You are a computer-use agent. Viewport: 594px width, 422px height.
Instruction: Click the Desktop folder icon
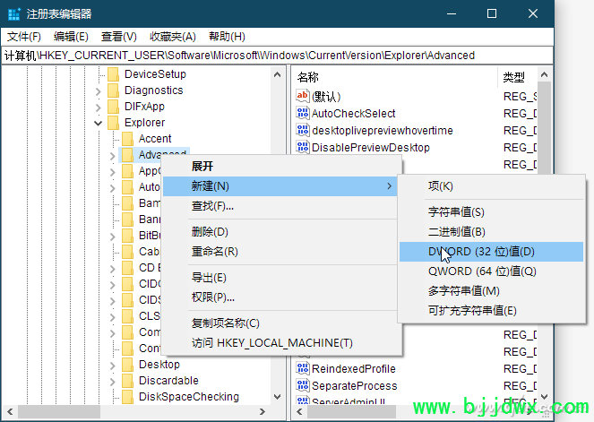coord(127,365)
